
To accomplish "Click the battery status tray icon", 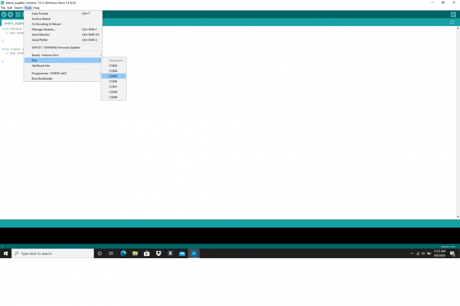I will click(429, 254).
